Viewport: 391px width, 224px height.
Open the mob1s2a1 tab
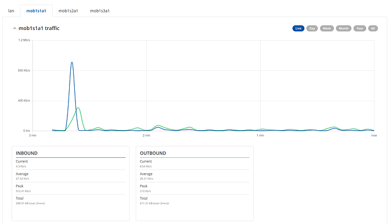68,11
